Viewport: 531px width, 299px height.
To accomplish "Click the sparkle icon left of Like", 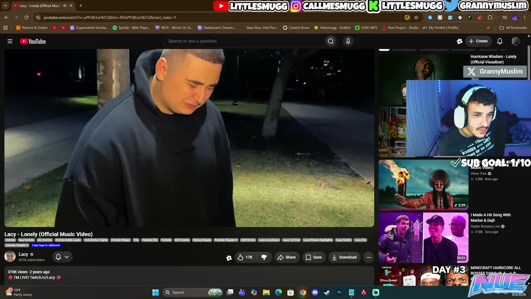I will tap(229, 257).
